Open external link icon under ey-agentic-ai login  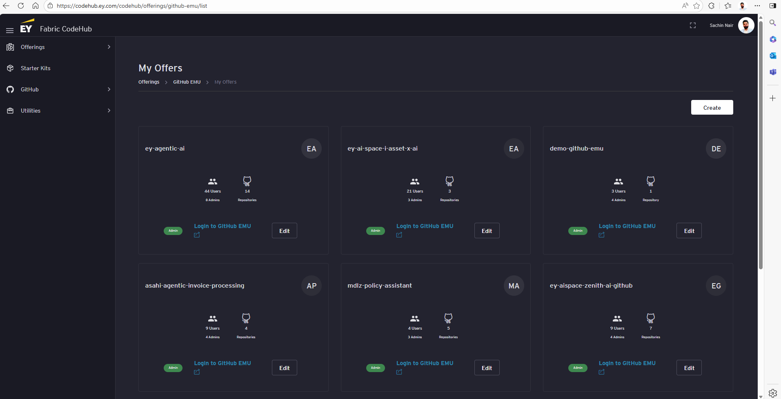pos(197,235)
